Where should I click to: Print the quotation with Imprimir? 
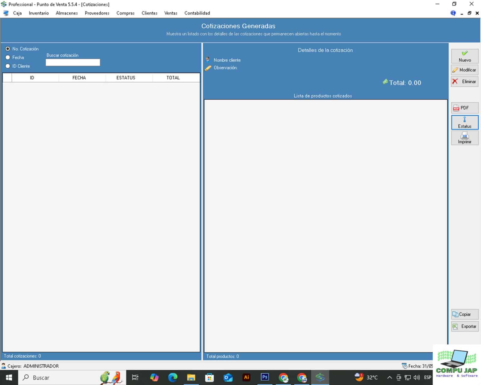[465, 138]
